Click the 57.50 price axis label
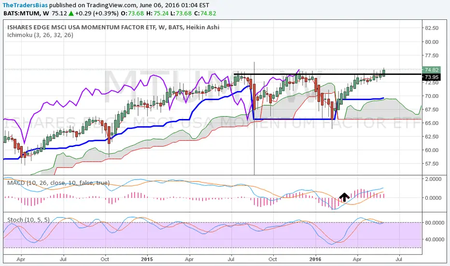 (432, 163)
